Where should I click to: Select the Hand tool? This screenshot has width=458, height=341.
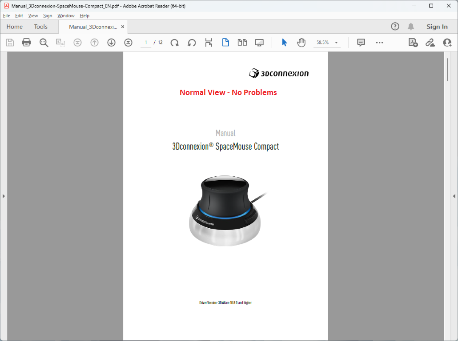301,42
